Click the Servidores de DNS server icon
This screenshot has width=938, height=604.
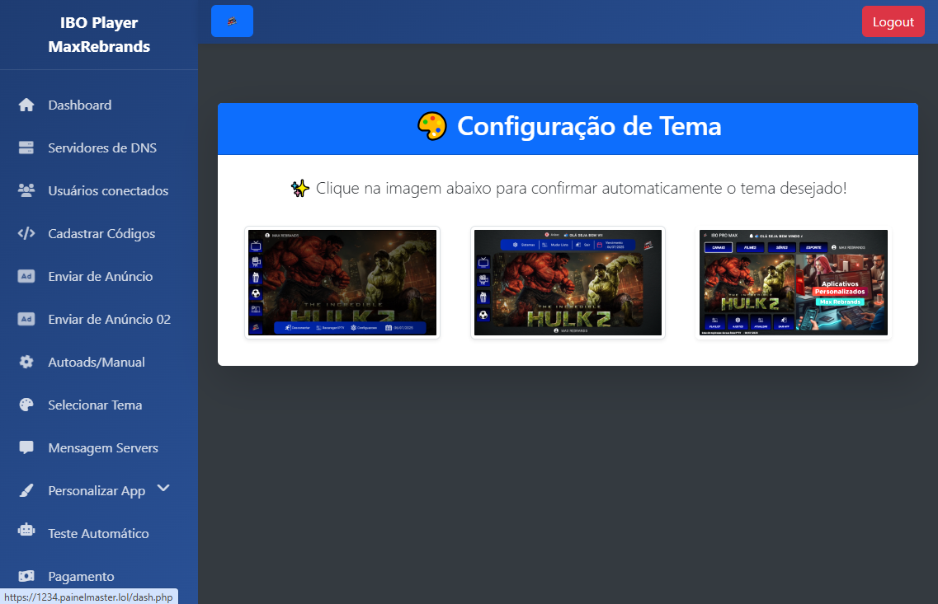point(26,148)
